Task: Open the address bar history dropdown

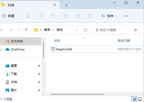Action: pos(77,30)
